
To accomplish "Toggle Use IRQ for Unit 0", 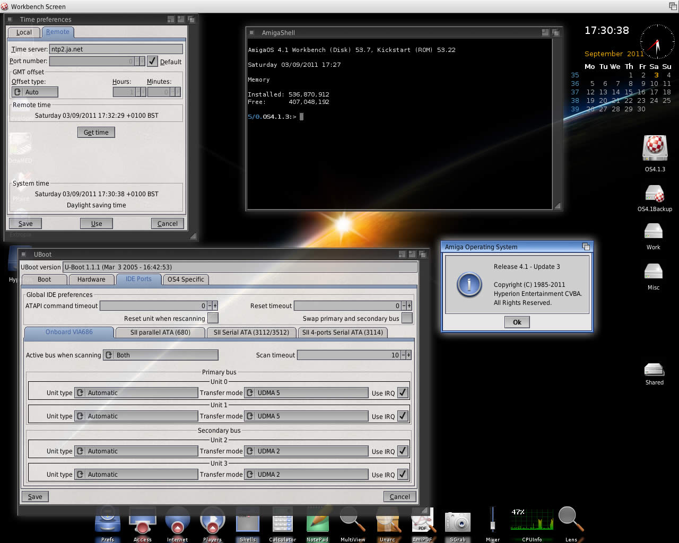I will click(403, 393).
